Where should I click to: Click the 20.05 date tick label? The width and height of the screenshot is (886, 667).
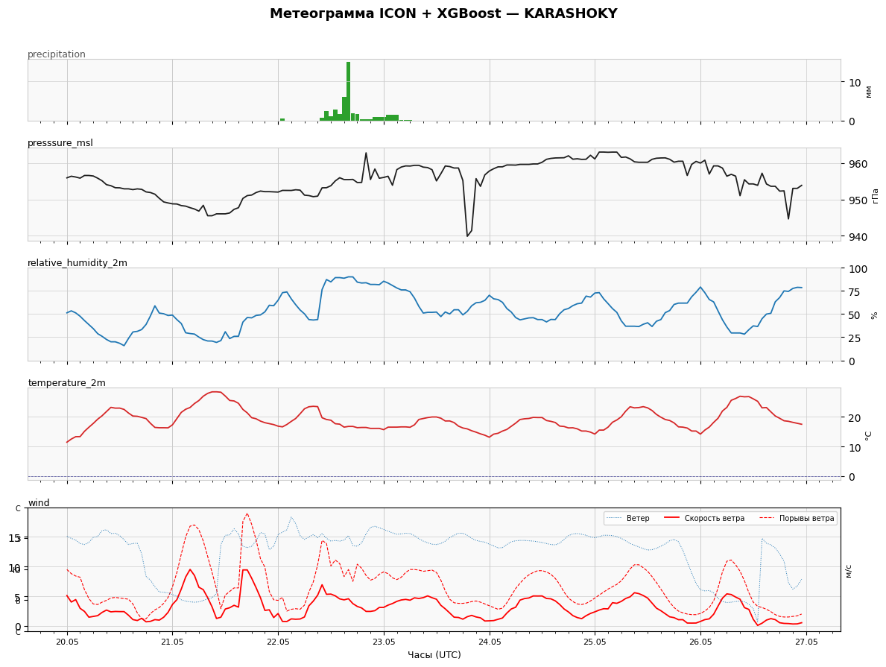[67, 642]
